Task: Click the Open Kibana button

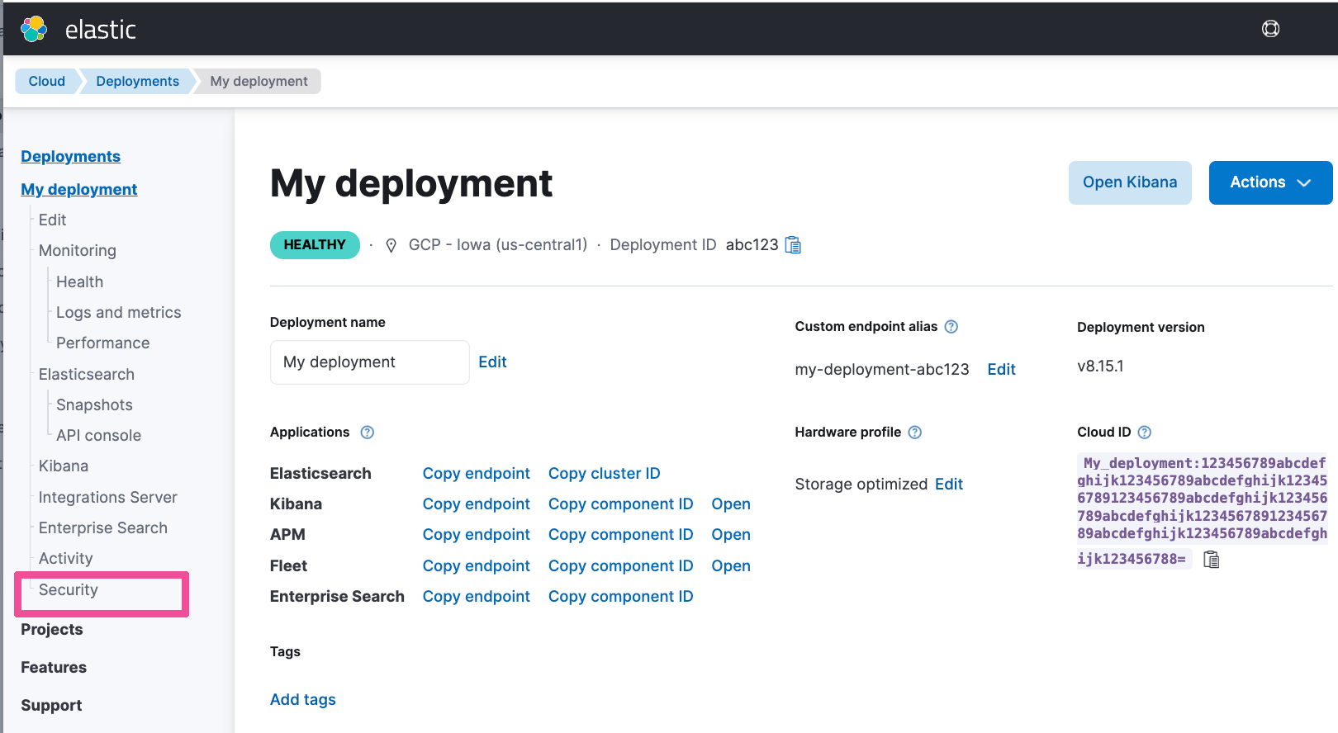Action: [x=1130, y=182]
